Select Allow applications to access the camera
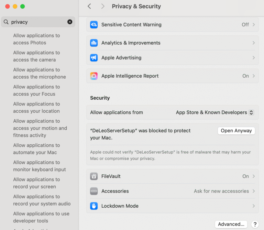264x230 pixels. [x=36, y=56]
